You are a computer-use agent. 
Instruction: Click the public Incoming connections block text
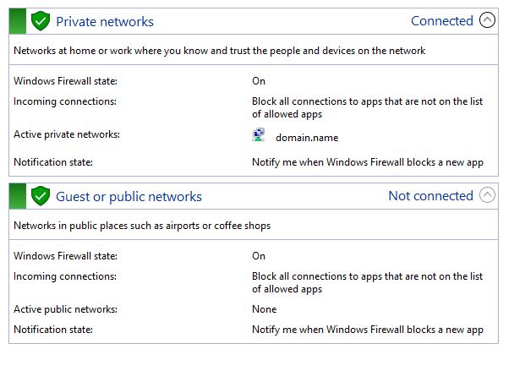pyautogui.click(x=367, y=282)
